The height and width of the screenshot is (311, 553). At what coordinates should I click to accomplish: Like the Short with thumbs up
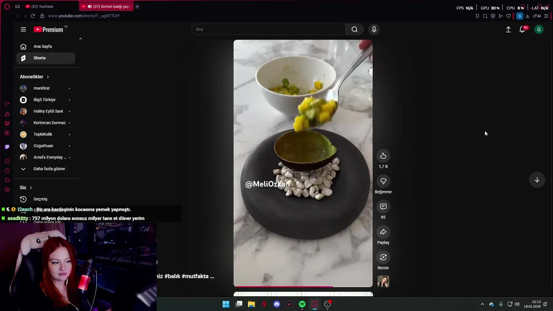pos(383,156)
